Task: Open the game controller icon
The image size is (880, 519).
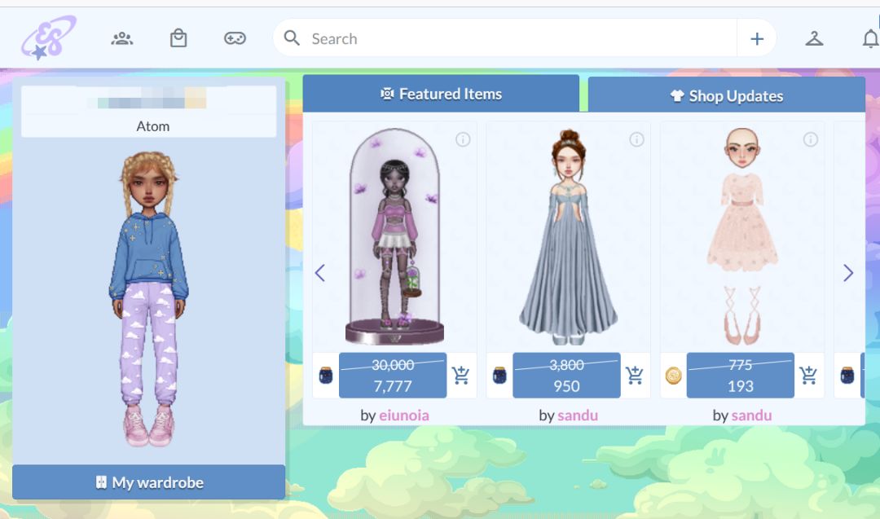Action: point(235,38)
